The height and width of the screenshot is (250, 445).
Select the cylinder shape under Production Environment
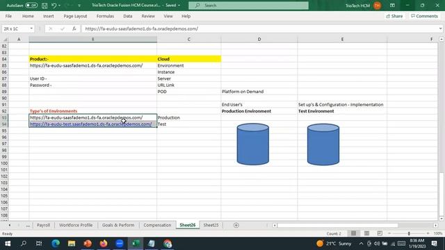(x=253, y=144)
